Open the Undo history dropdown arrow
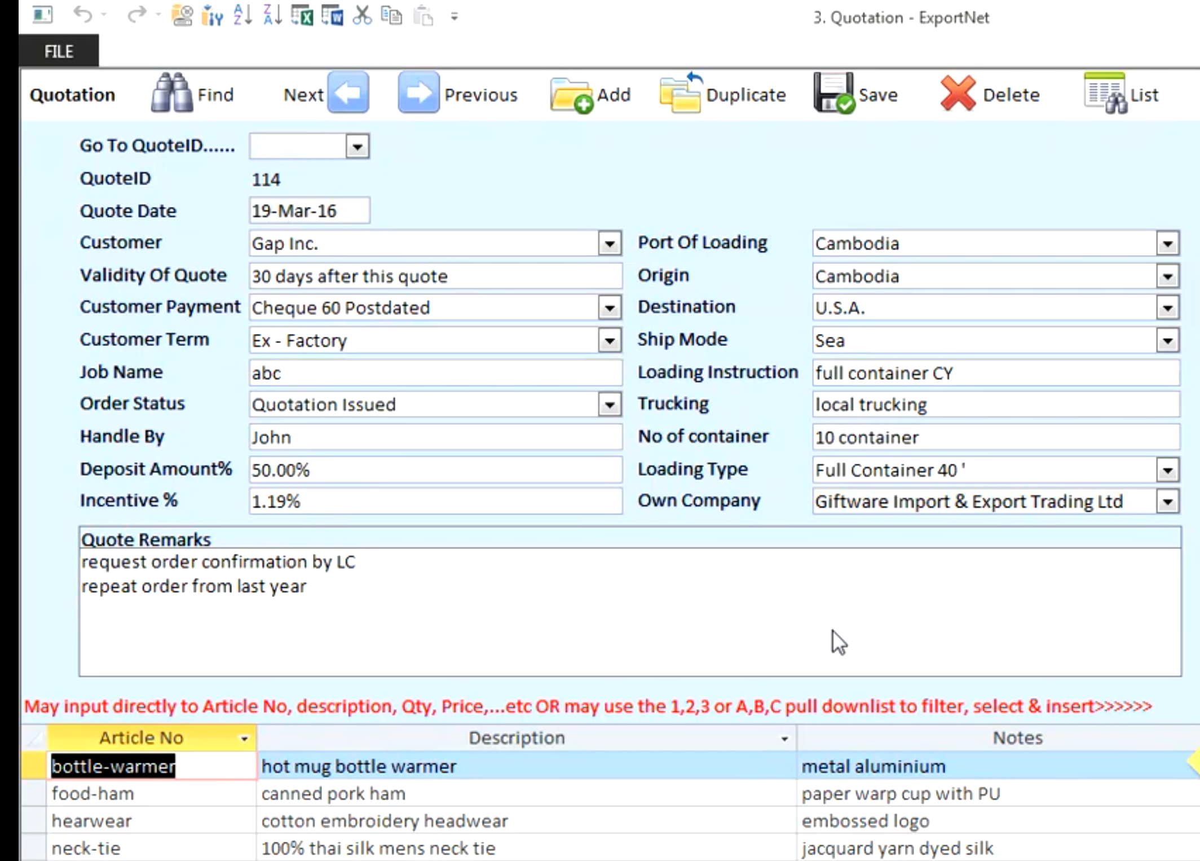This screenshot has height=861, width=1200. (x=104, y=15)
